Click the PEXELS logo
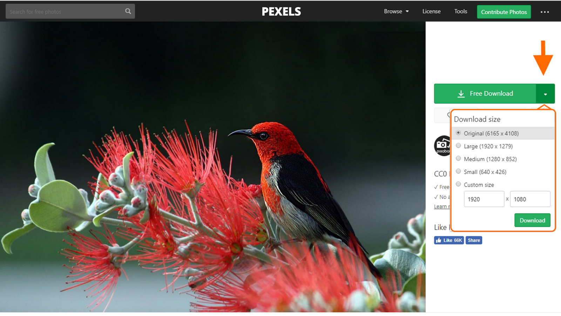 click(x=281, y=12)
